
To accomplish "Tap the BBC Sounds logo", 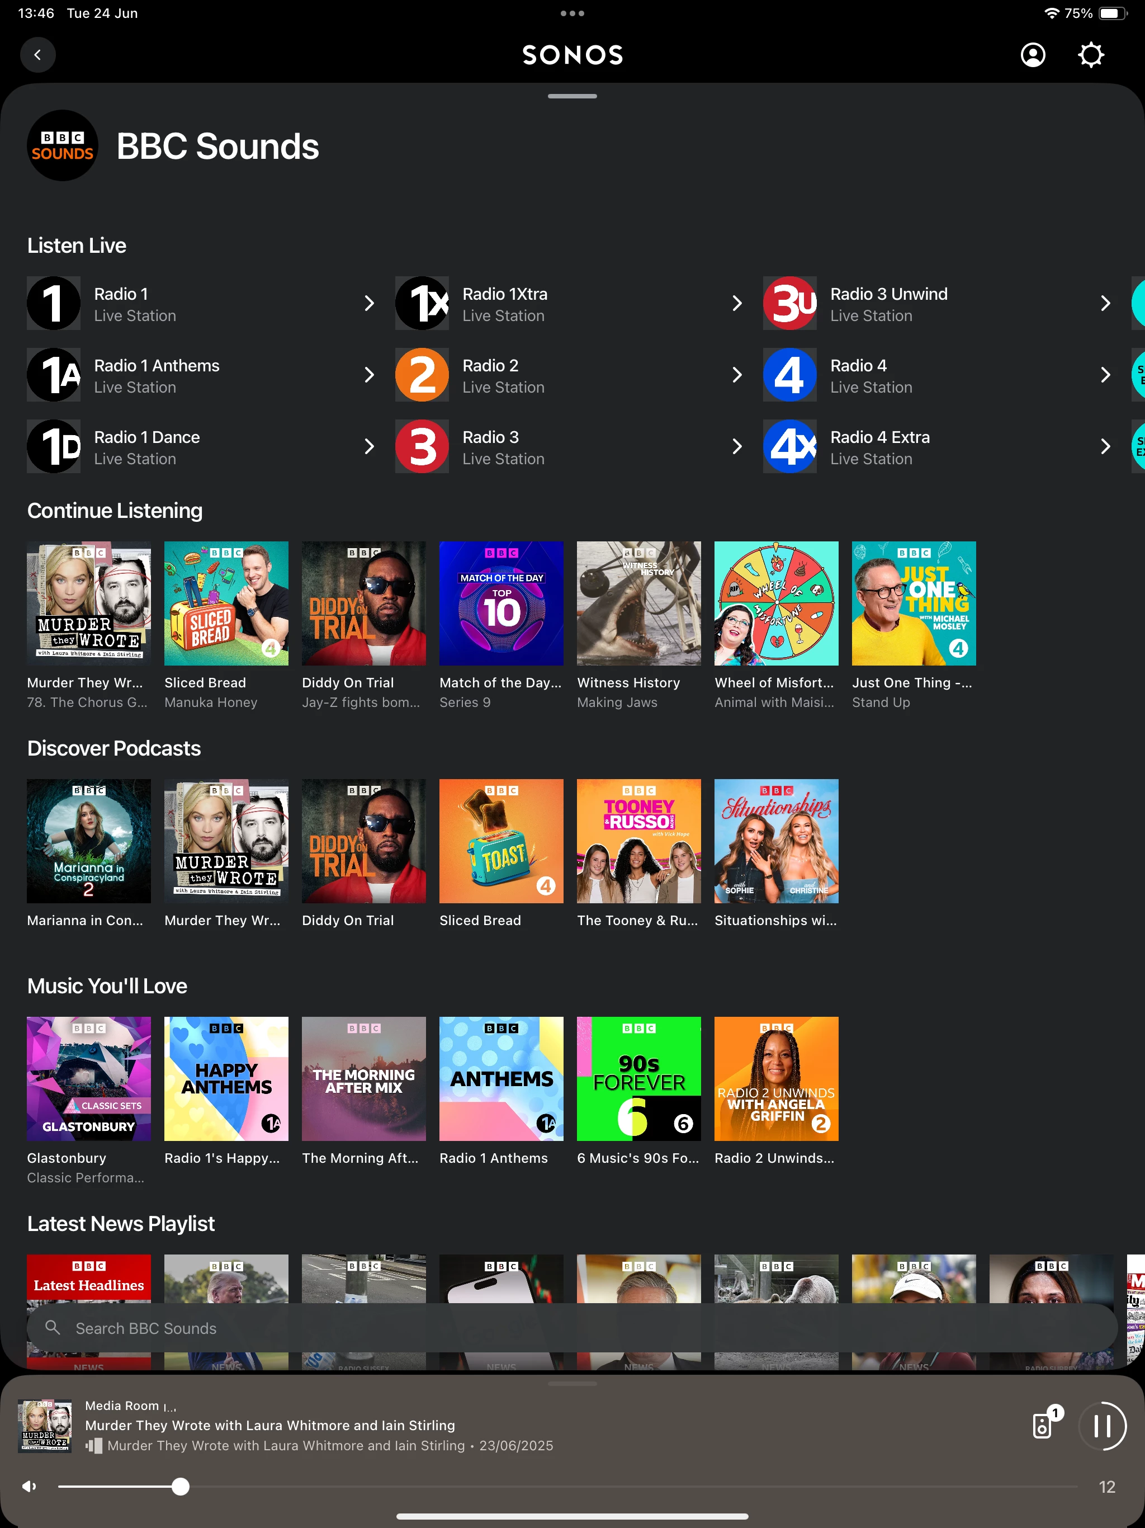I will (x=62, y=146).
